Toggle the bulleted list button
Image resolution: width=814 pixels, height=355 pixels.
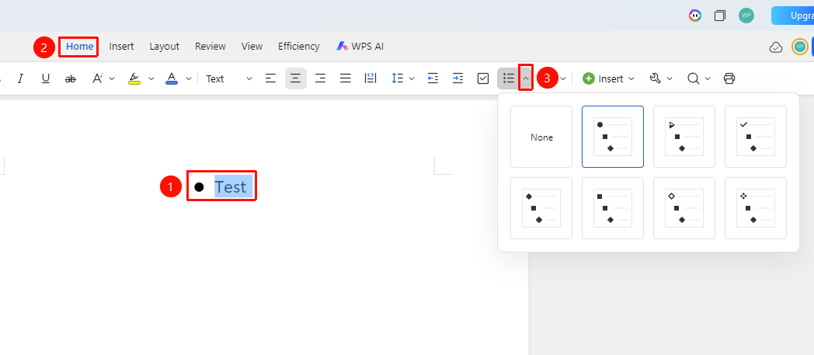click(509, 78)
